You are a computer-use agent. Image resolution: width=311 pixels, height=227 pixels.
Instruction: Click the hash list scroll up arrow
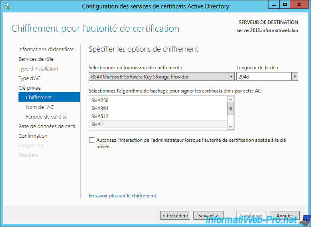click(x=230, y=100)
